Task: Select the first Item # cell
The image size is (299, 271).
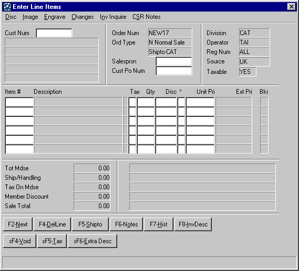Action: [x=19, y=102]
